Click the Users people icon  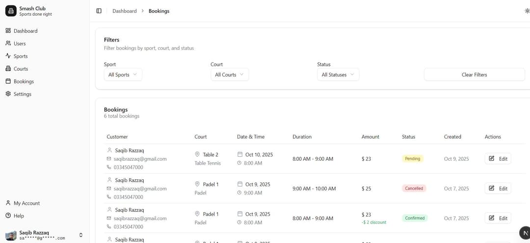click(x=8, y=43)
